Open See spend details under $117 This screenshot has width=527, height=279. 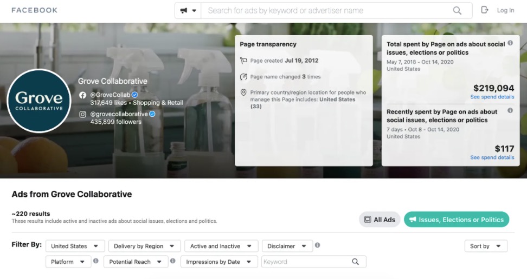[x=492, y=157]
